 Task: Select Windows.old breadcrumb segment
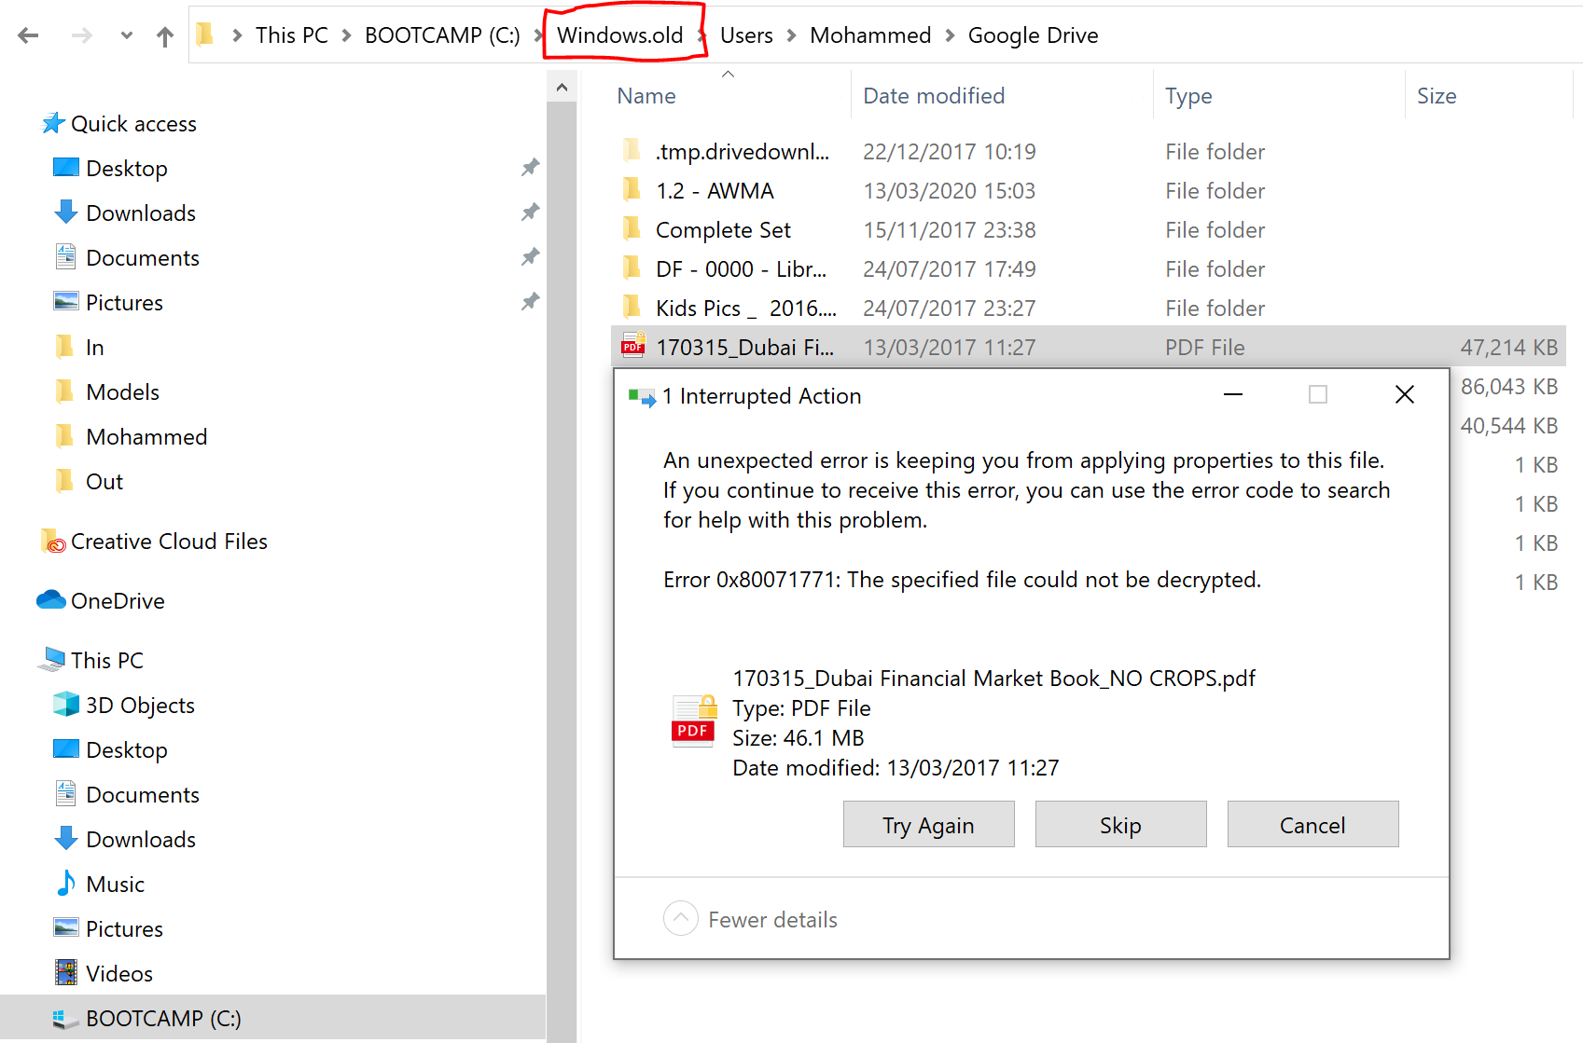pyautogui.click(x=620, y=35)
